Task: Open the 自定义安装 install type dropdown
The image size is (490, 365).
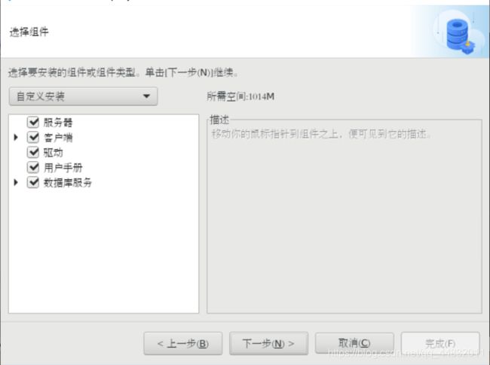Action: coord(83,96)
